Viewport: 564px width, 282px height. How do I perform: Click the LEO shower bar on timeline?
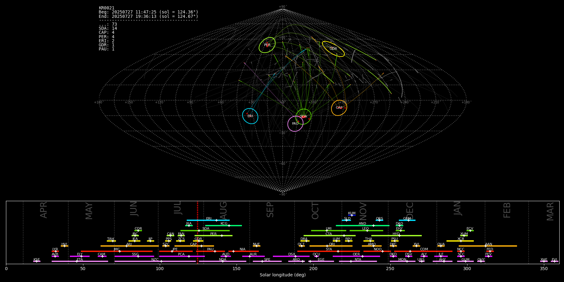point(366,231)
